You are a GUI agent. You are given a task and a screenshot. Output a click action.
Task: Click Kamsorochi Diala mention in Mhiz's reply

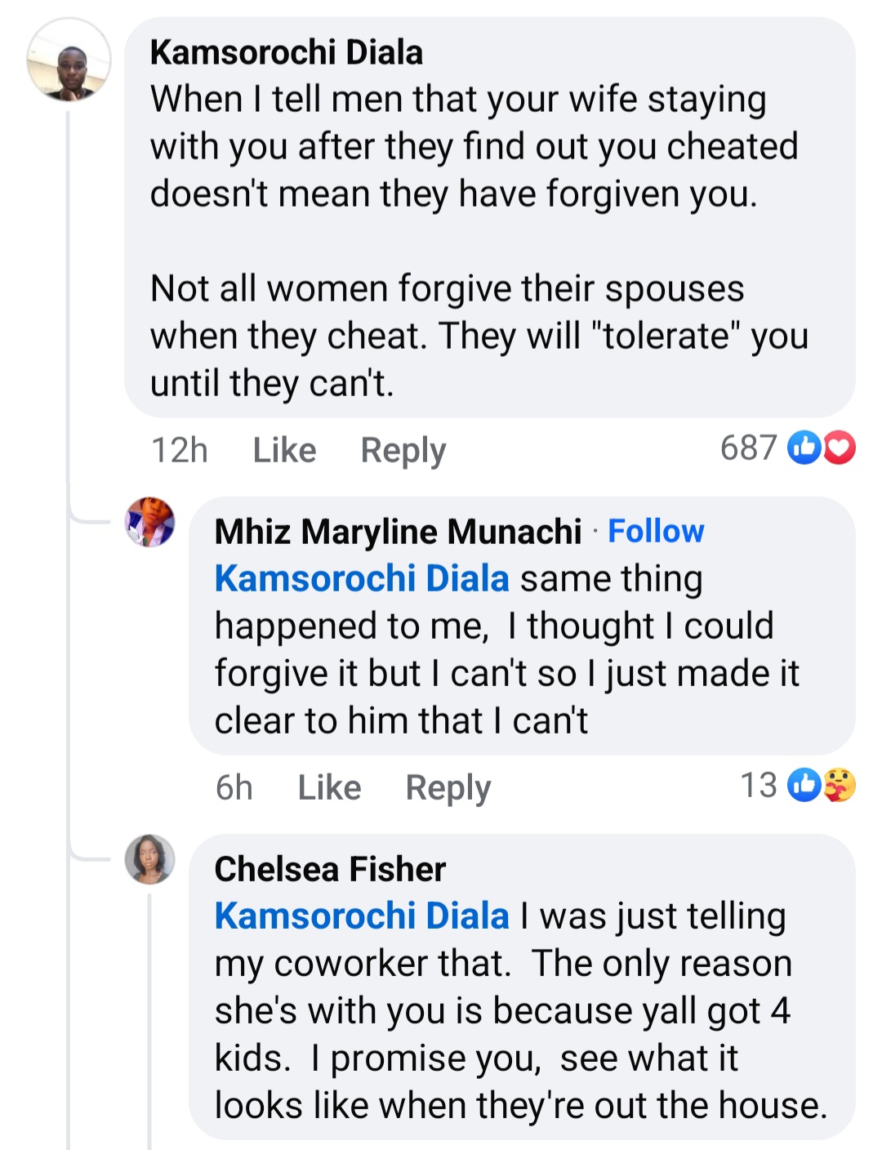pos(362,578)
